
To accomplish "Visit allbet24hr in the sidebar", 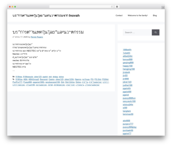I will click(128, 56).
